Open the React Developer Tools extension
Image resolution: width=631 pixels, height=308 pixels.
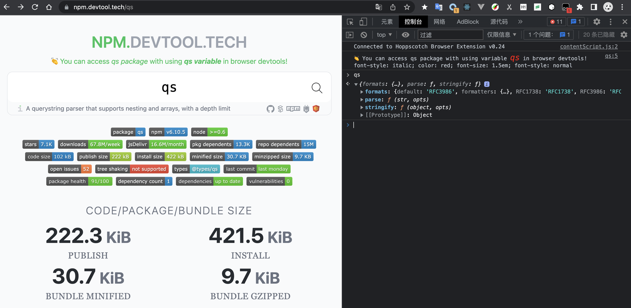(x=467, y=7)
